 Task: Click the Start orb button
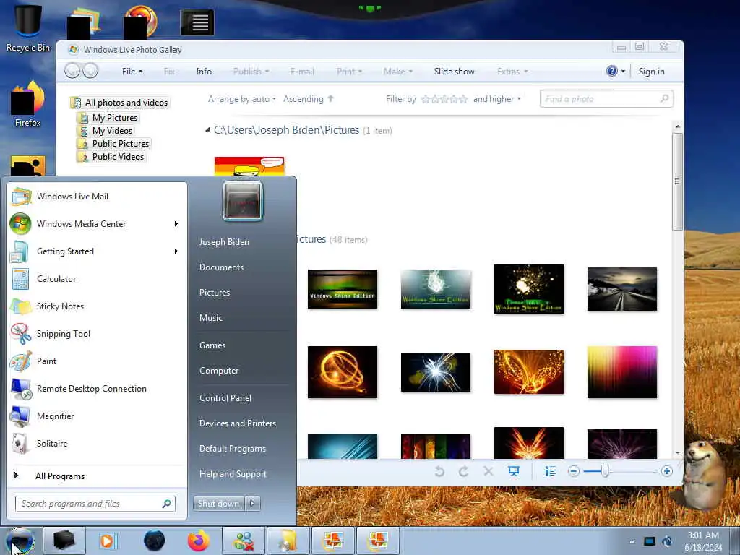coord(20,541)
